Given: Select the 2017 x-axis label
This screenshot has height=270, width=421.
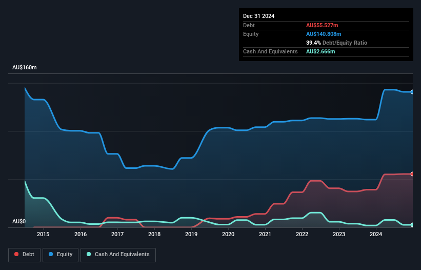Looking at the screenshot, I should [x=117, y=234].
